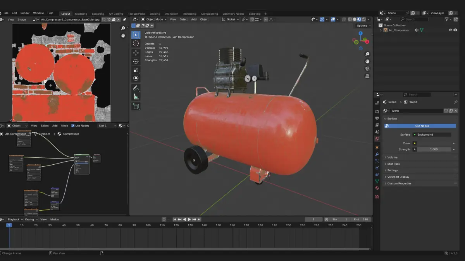The height and width of the screenshot is (261, 465).
Task: Switch perspective/orthographic grid icon in viewport
Action: tap(367, 76)
